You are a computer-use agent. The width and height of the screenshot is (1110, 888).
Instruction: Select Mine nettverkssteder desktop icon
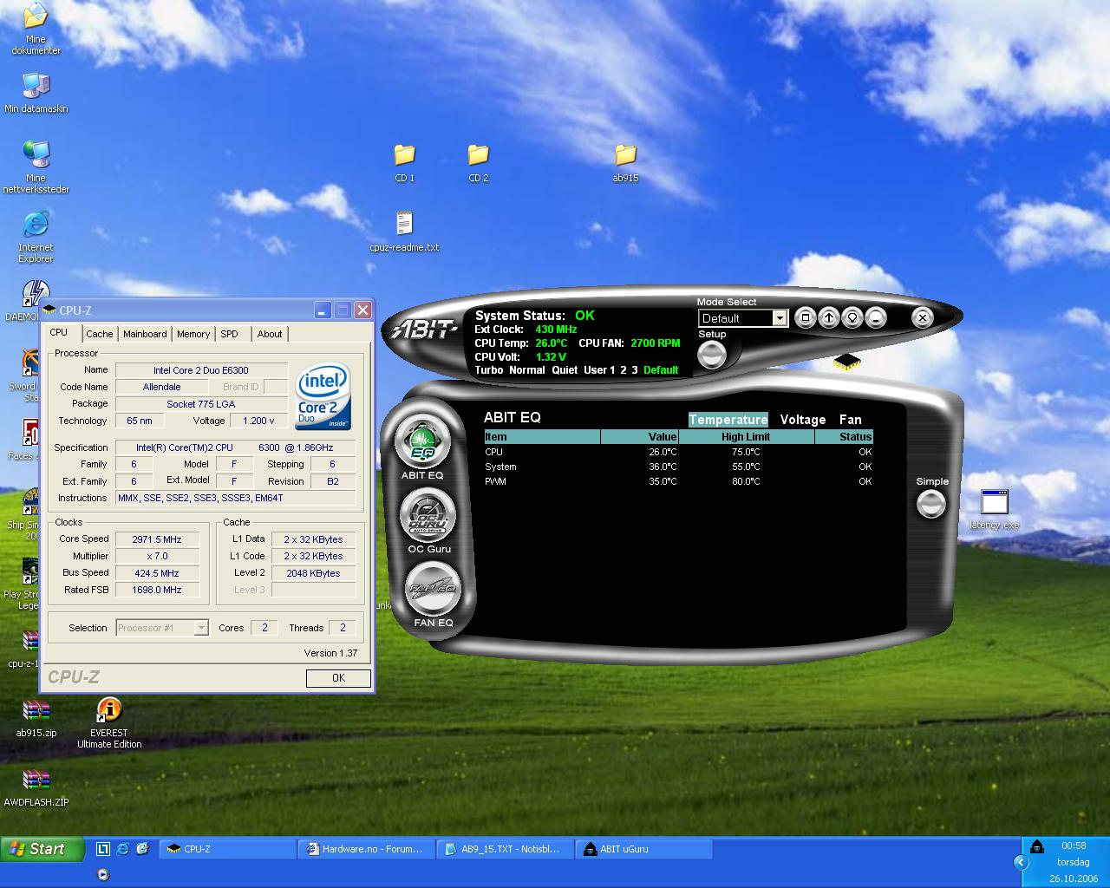coord(36,167)
